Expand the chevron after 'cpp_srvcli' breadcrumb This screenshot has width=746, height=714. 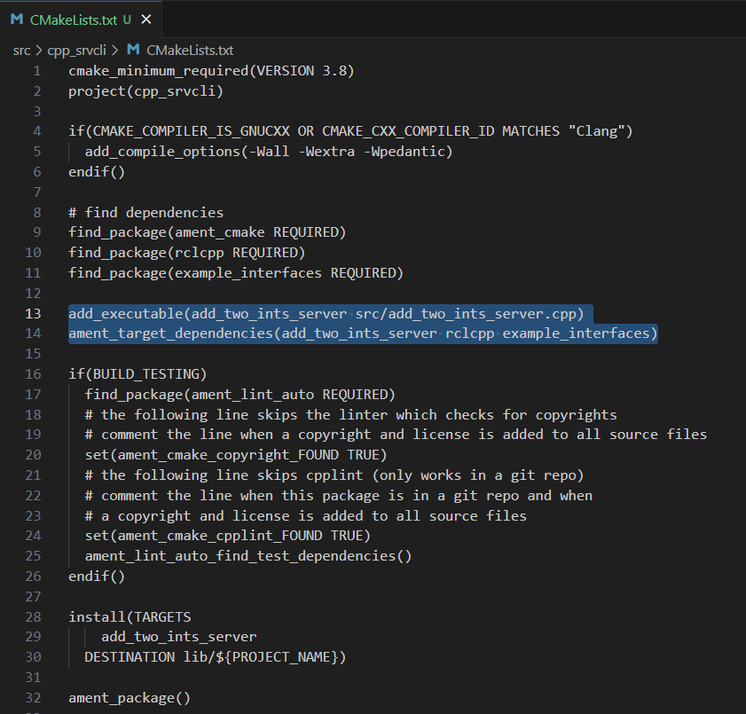pyautogui.click(x=114, y=51)
